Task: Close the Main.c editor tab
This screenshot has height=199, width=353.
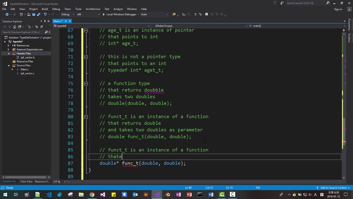Action: click(69, 21)
